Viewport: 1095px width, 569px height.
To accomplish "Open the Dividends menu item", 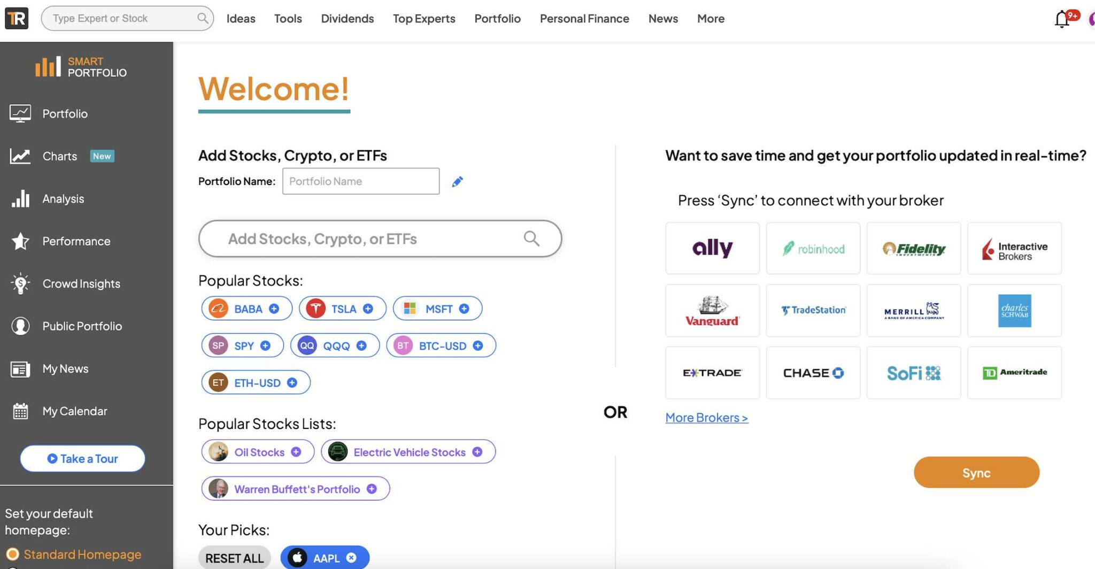I will pos(347,19).
